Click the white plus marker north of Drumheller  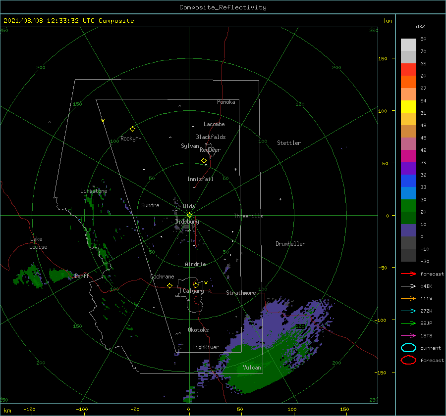click(280, 199)
